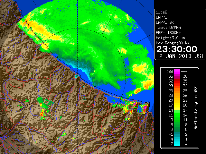Pick the magenta above-38 dBZ legend band
This screenshot has width=206, height=154.
[177, 72]
